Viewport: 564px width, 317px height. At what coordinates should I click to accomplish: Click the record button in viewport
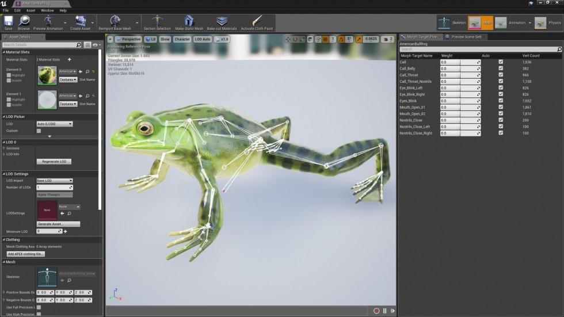pyautogui.click(x=376, y=311)
